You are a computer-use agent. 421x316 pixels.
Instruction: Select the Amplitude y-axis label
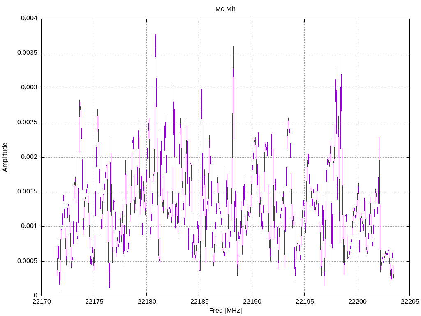coord(5,157)
